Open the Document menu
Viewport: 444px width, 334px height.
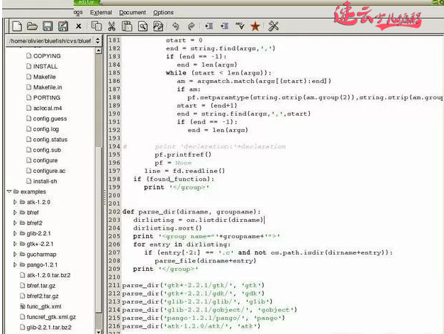(x=132, y=12)
